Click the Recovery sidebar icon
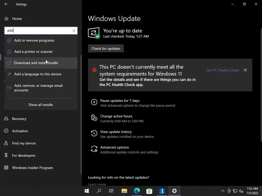Image resolution: width=262 pixels, height=196 pixels. (x=6, y=118)
